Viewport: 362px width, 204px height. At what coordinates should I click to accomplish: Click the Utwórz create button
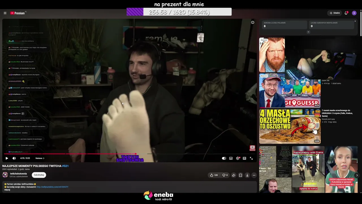tap(335, 13)
